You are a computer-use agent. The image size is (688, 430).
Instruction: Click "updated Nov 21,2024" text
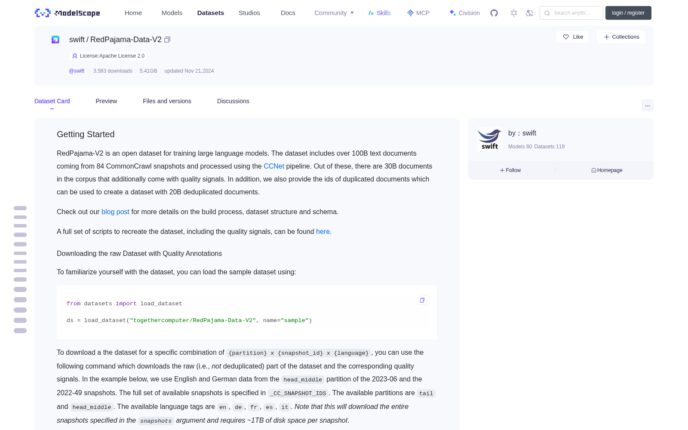[x=189, y=71]
